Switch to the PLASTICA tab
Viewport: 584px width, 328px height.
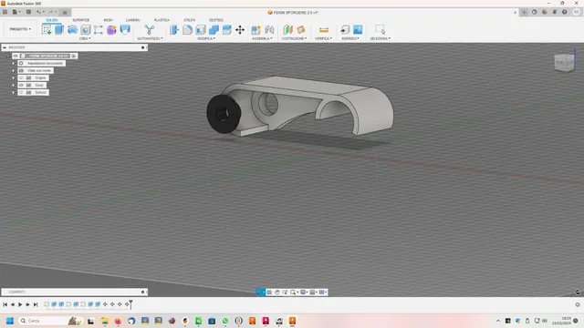pos(162,20)
